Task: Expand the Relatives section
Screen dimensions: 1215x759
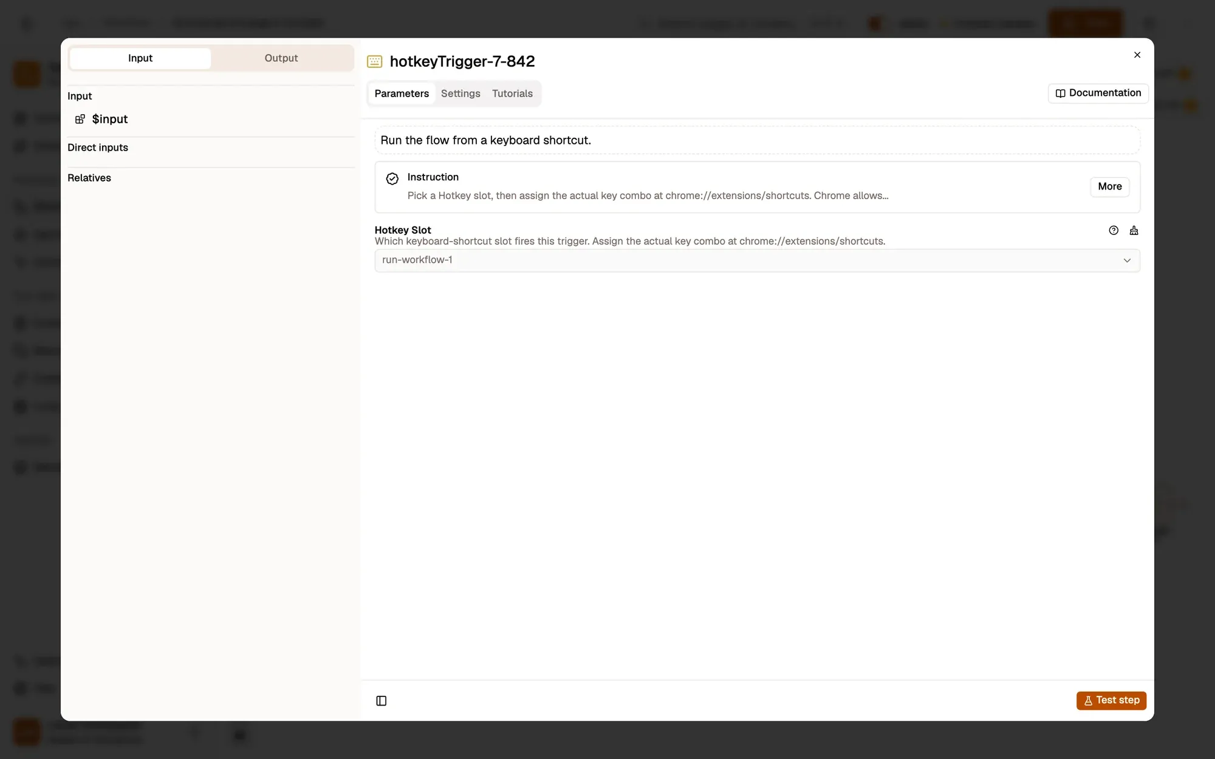Action: pyautogui.click(x=89, y=178)
